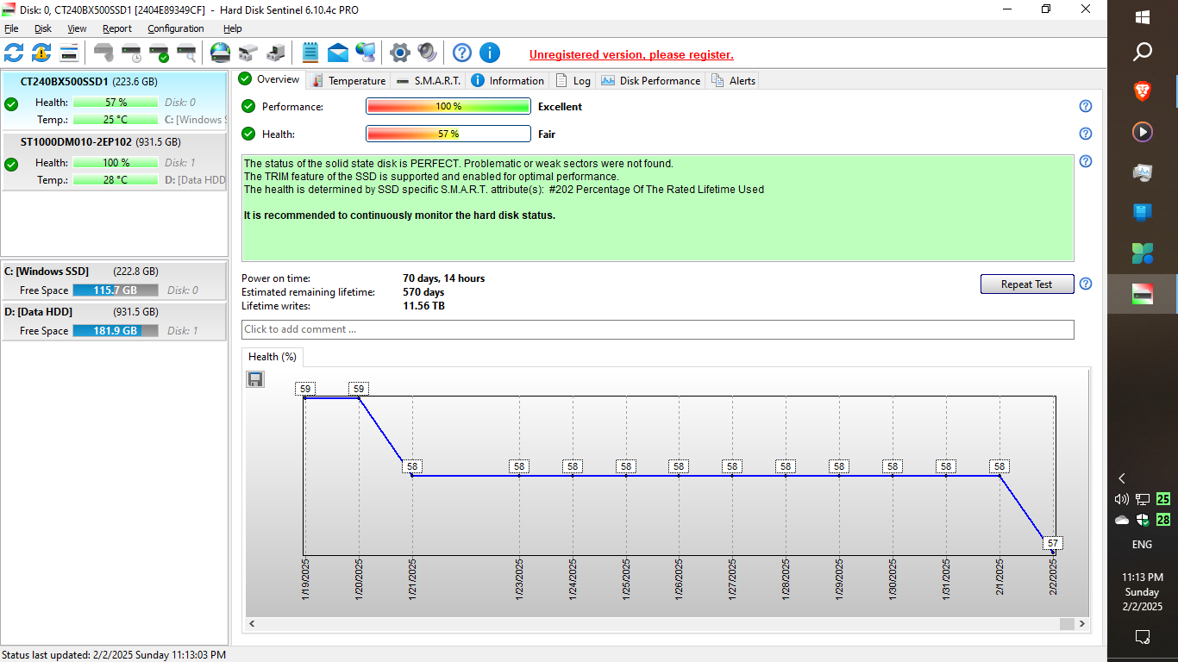1178x662 pixels.
Task: Switch to the Information tab
Action: [x=508, y=80]
